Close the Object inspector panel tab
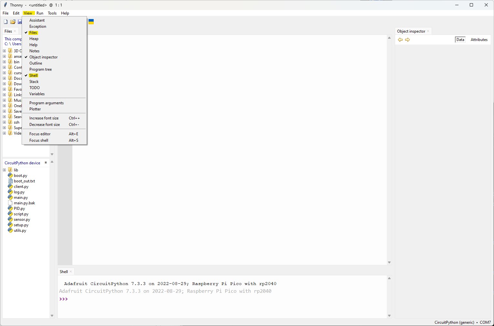 tap(428, 31)
